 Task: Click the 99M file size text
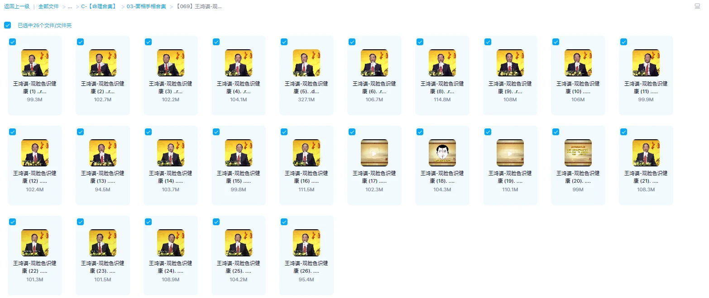pos(578,189)
